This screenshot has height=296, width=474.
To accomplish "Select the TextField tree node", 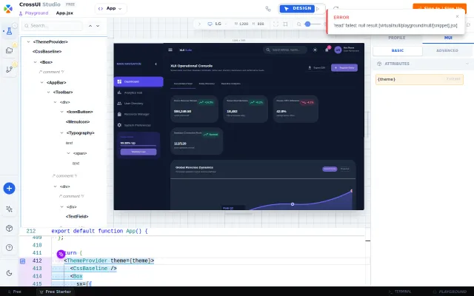I will click(77, 217).
